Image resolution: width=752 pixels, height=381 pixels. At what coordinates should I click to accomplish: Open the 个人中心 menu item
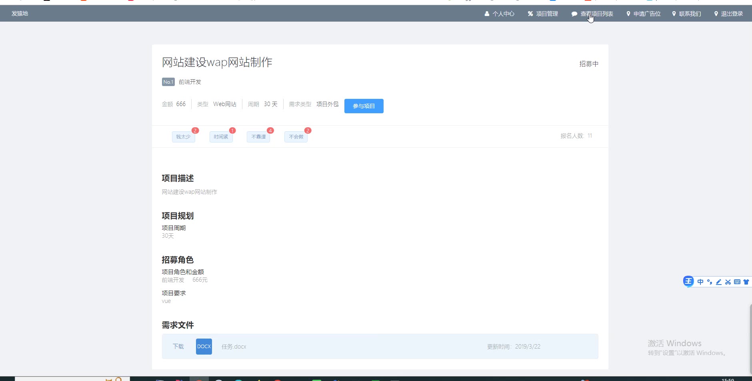[x=499, y=14]
